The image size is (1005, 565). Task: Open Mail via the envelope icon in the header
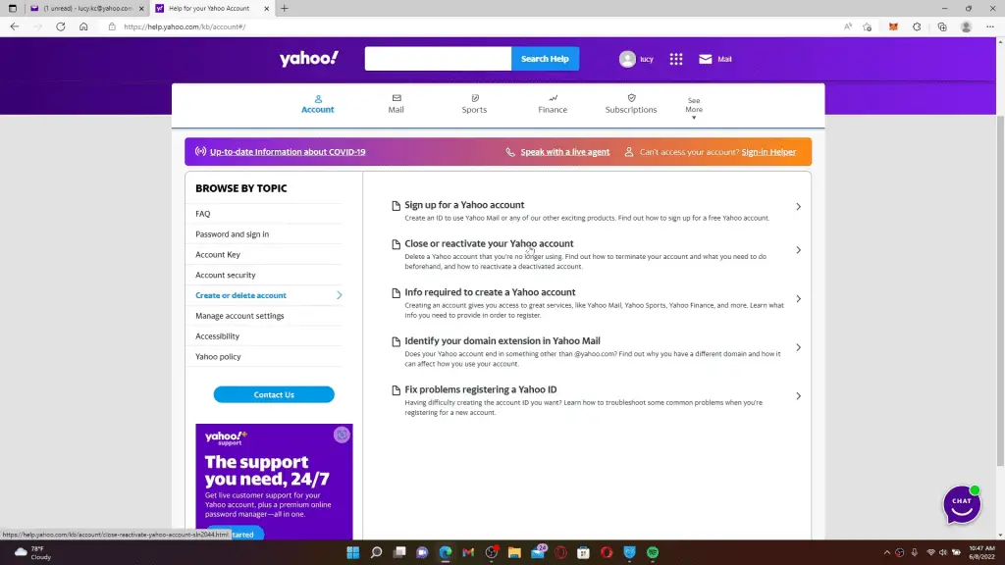(x=705, y=59)
